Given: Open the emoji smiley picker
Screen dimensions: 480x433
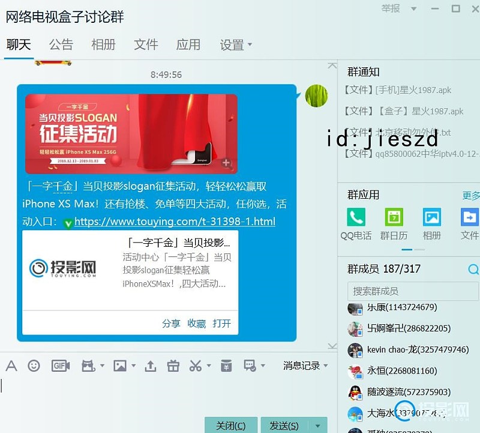Looking at the screenshot, I should (34, 366).
